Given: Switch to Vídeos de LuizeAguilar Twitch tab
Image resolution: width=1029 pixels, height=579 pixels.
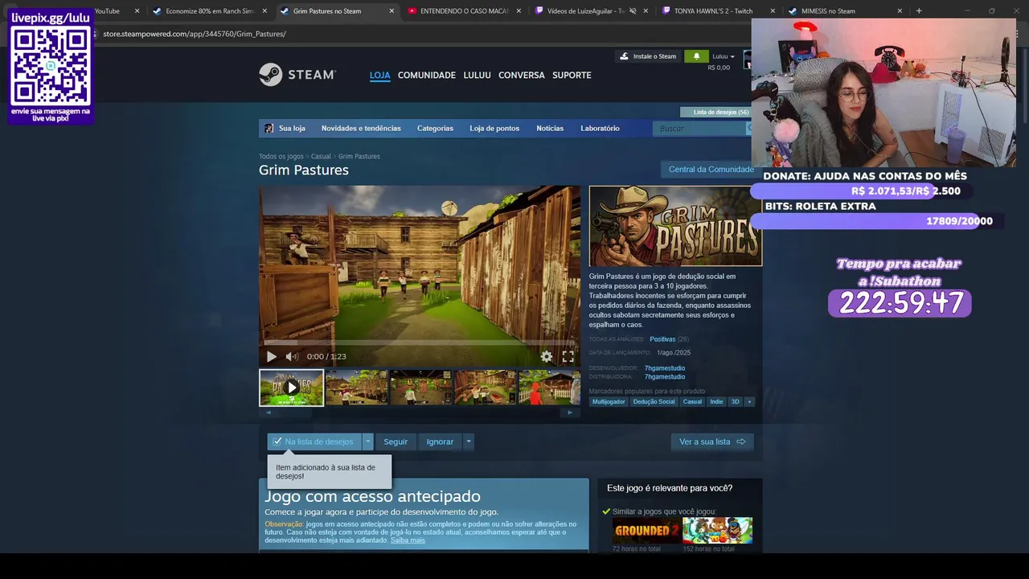Looking at the screenshot, I should tap(584, 11).
